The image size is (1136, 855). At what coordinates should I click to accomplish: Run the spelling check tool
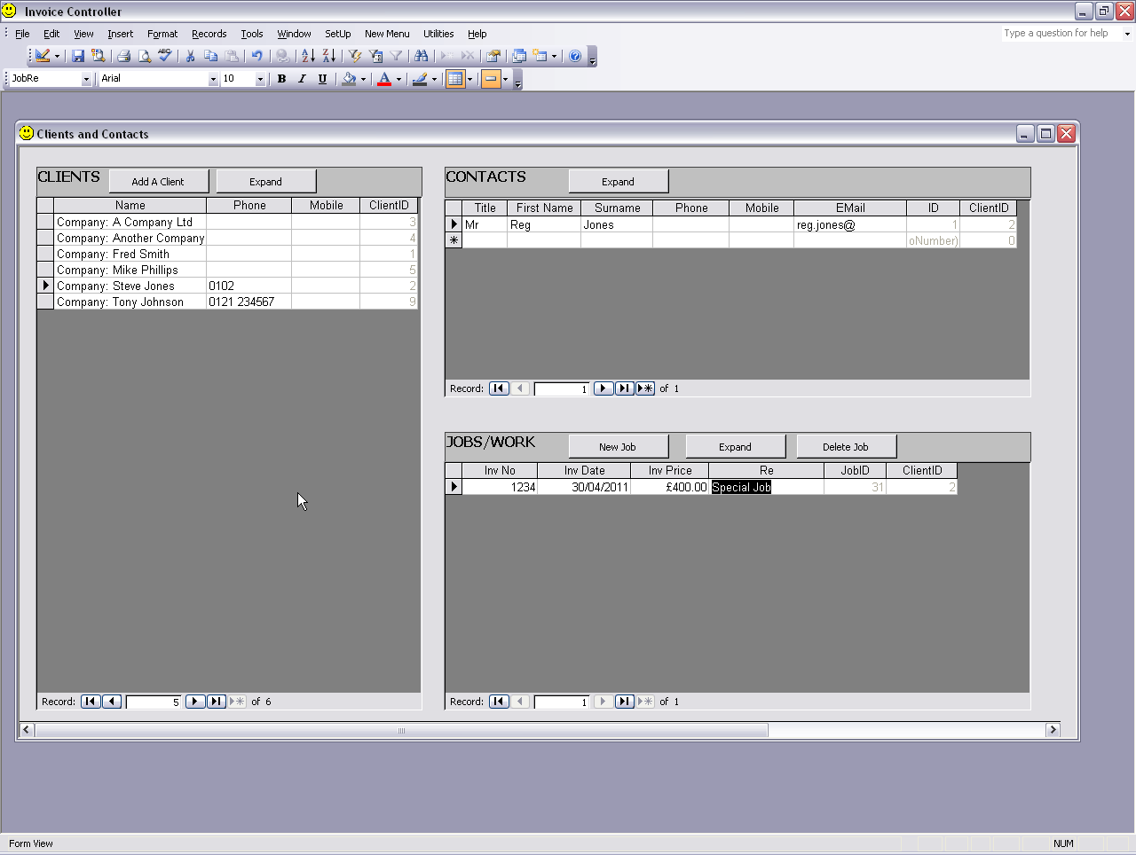coord(165,56)
